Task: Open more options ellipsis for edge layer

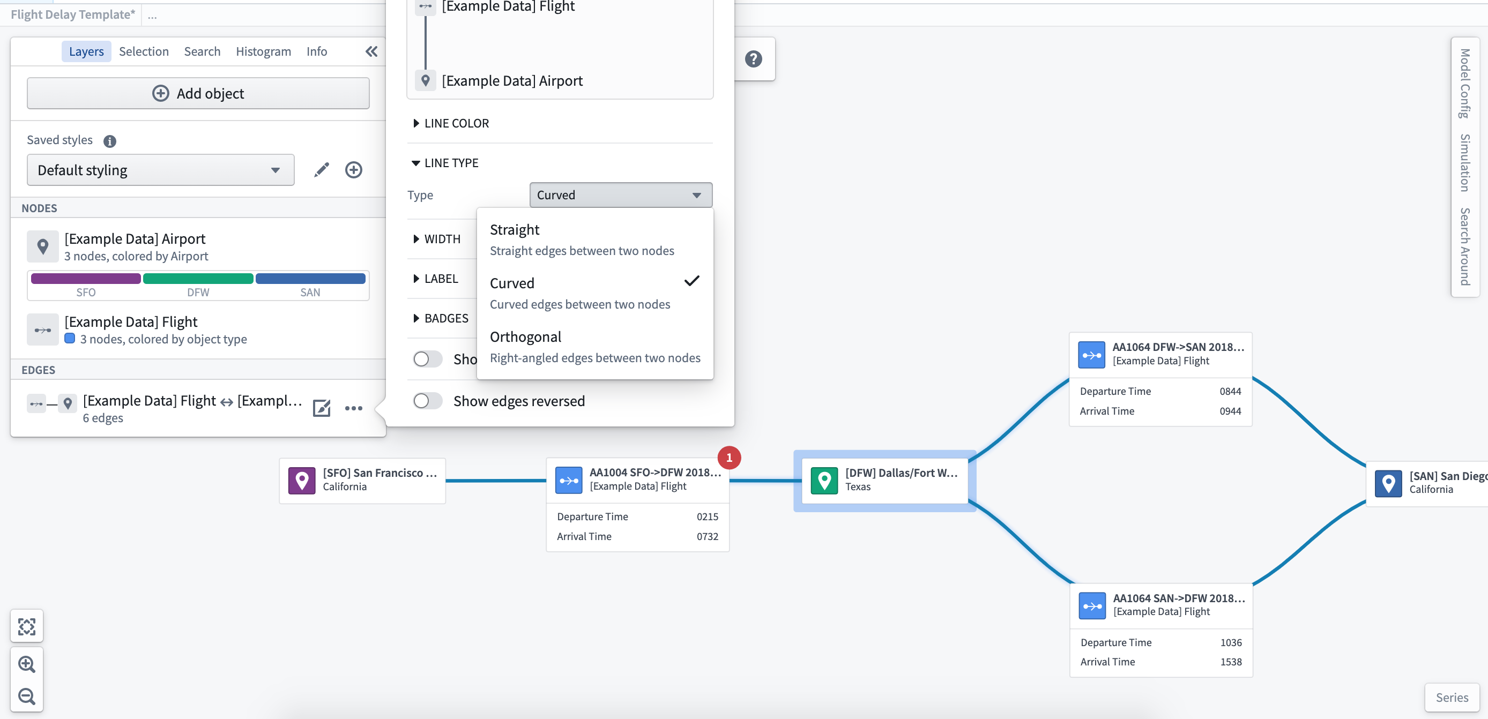Action: click(x=354, y=408)
